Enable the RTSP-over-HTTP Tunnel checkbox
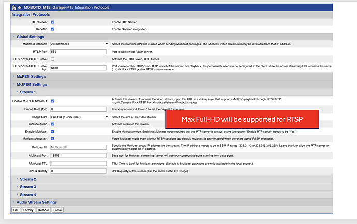This screenshot has width=357, height=224. click(x=53, y=59)
